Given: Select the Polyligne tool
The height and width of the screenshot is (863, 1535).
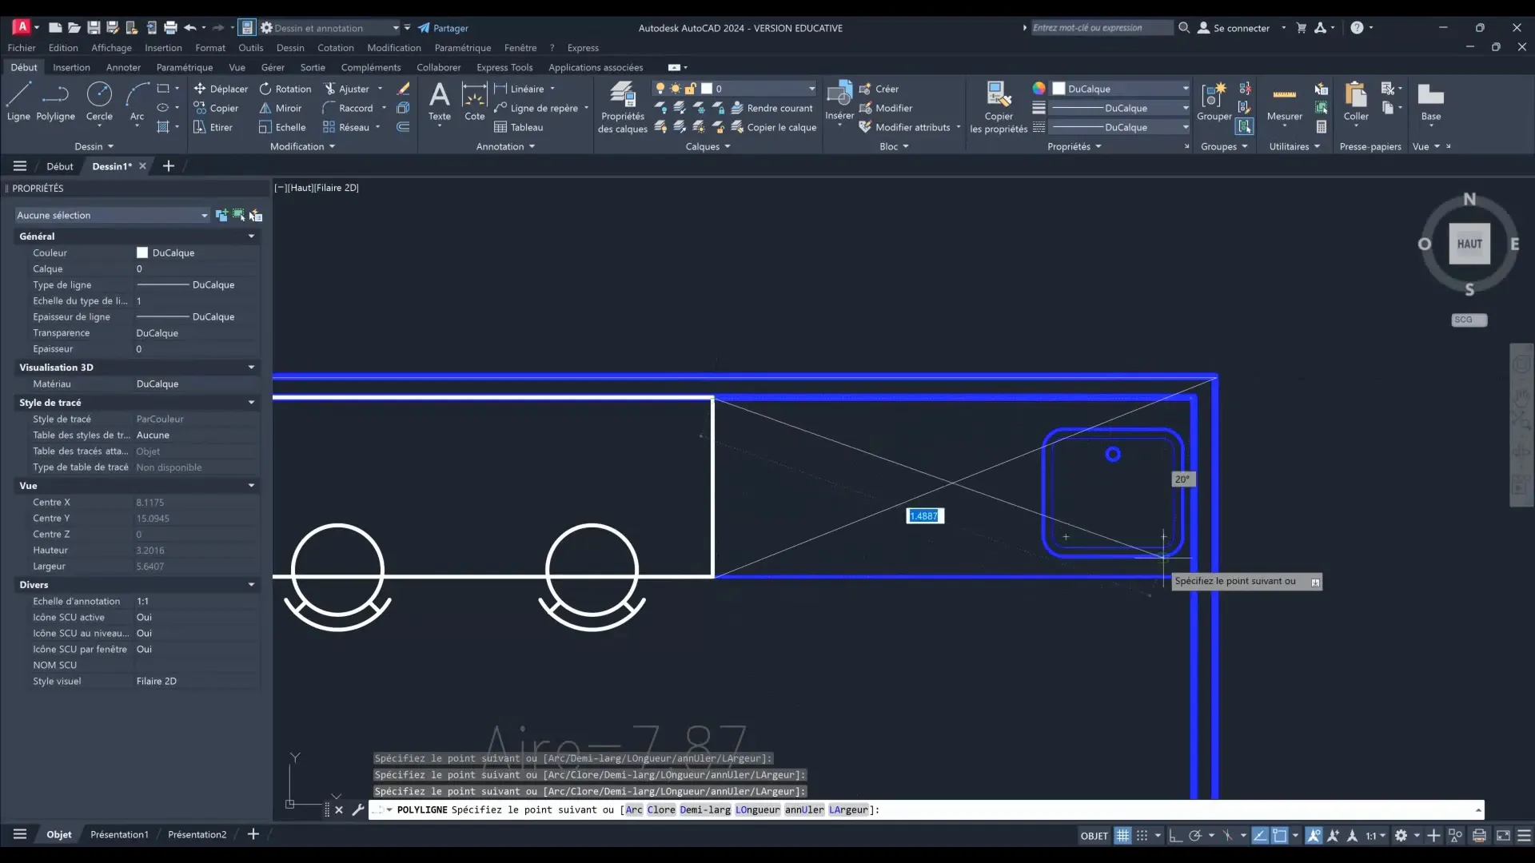Looking at the screenshot, I should tap(55, 101).
